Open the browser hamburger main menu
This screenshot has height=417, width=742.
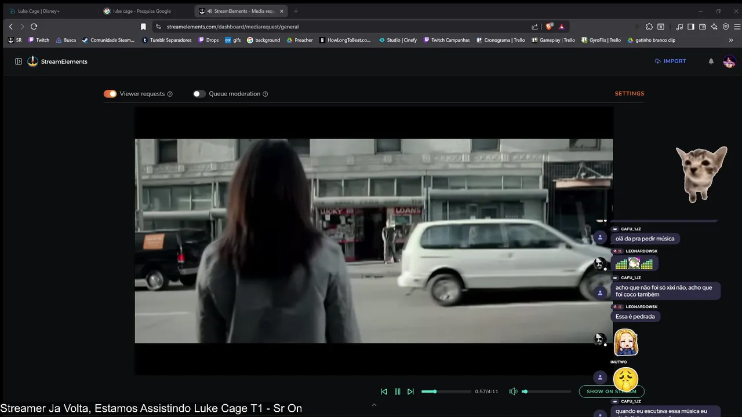(737, 27)
